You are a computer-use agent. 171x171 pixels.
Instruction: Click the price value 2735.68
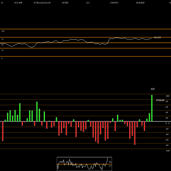point(160,100)
